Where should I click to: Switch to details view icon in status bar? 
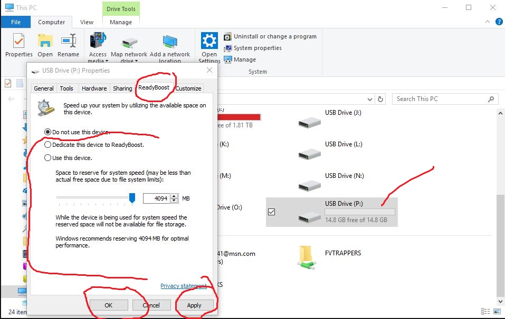485,311
